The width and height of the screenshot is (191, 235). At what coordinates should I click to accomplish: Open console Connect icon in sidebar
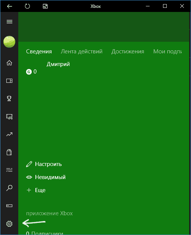(x=9, y=206)
